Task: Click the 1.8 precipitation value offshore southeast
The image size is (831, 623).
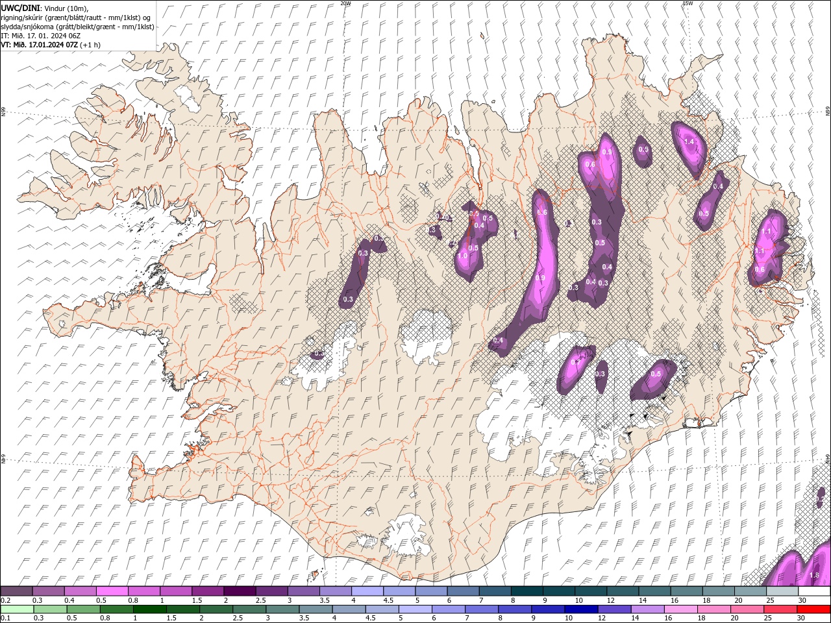Action: pyautogui.click(x=814, y=575)
